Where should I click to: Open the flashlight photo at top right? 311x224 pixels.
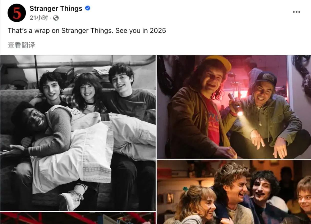234,107
